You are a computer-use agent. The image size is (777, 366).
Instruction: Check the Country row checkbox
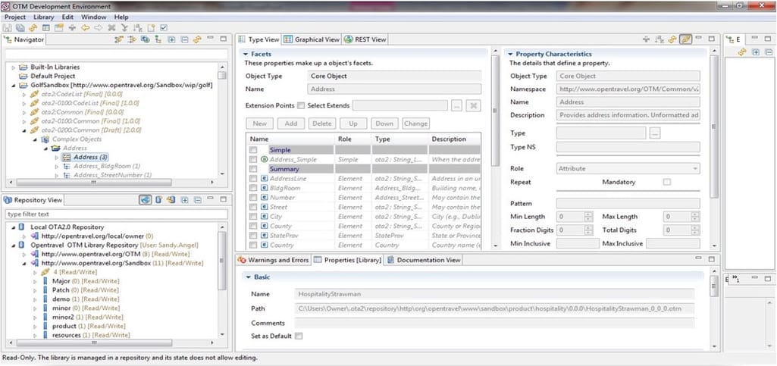coord(253,246)
